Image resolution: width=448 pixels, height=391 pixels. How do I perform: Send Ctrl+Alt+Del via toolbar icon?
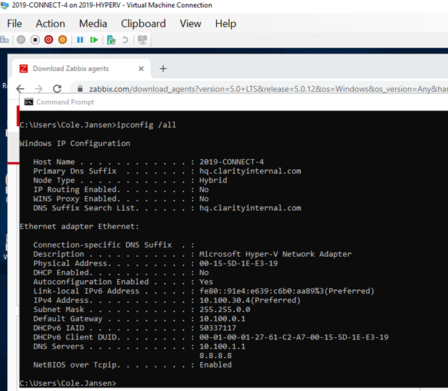(4, 39)
